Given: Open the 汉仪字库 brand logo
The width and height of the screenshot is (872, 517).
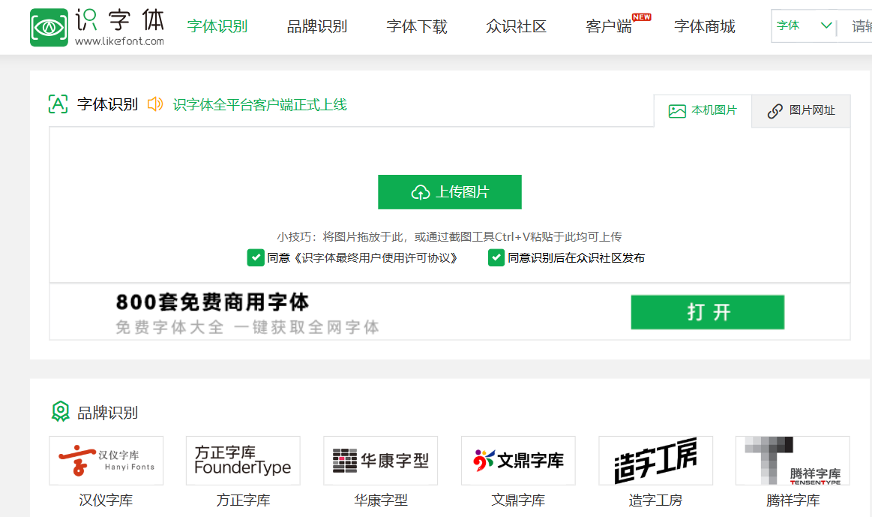Looking at the screenshot, I should (x=106, y=461).
